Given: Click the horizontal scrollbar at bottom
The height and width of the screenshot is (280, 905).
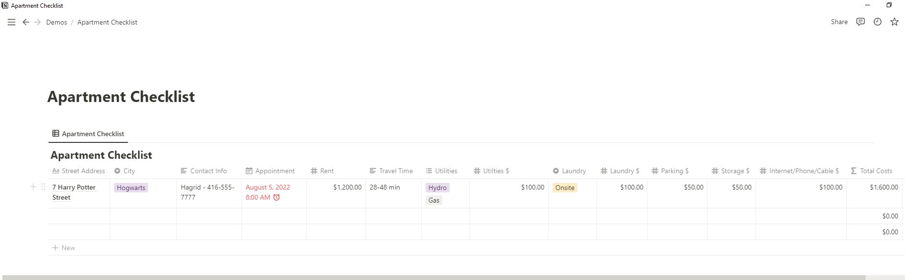Looking at the screenshot, I should point(433,277).
